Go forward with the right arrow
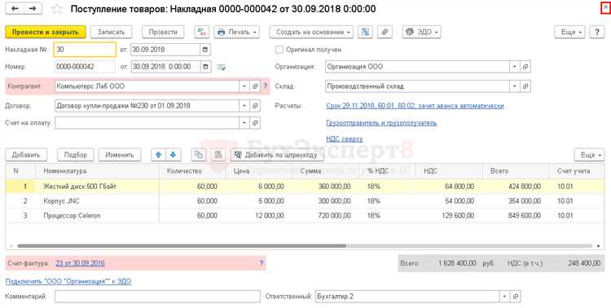This screenshot has width=611, height=308. pyautogui.click(x=33, y=9)
